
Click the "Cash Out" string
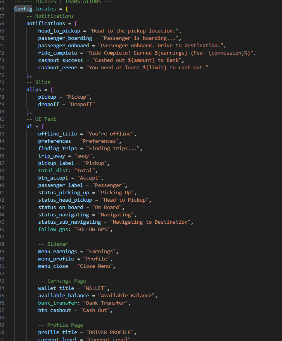(x=95, y=310)
